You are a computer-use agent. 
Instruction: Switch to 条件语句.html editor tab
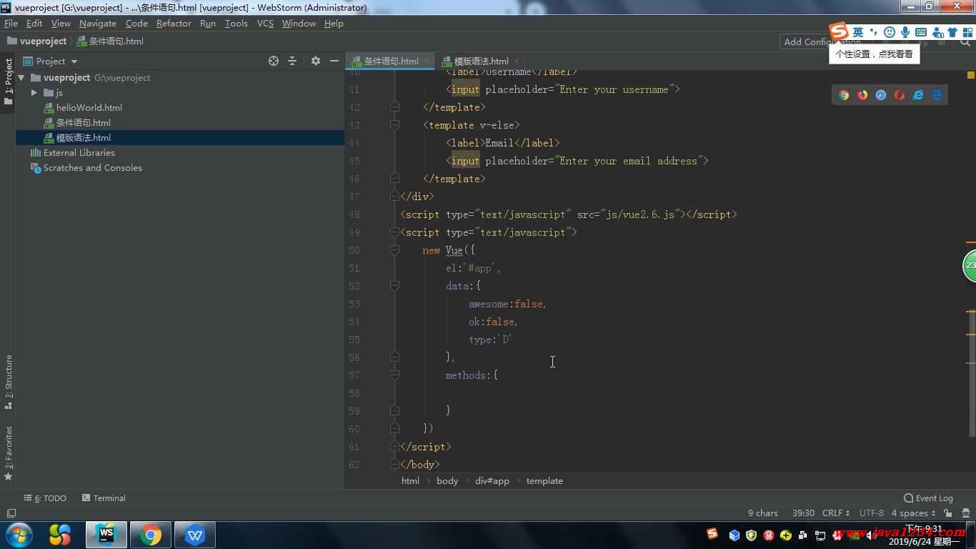[390, 61]
